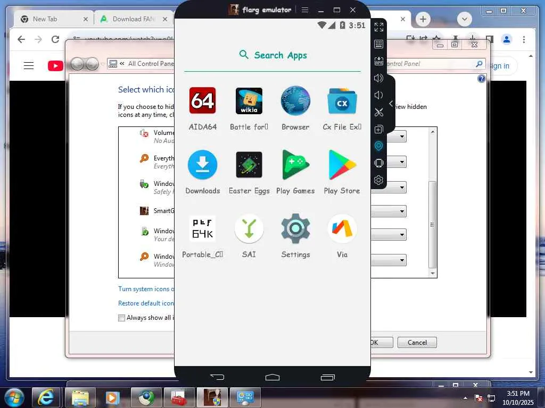
Task: Click the emulator fullscreen icon
Action: [x=378, y=27]
